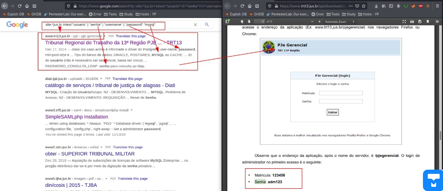This screenshot has height=191, width=443.
Task: Click PDF current view bookmark icon
Action: click(428, 21)
